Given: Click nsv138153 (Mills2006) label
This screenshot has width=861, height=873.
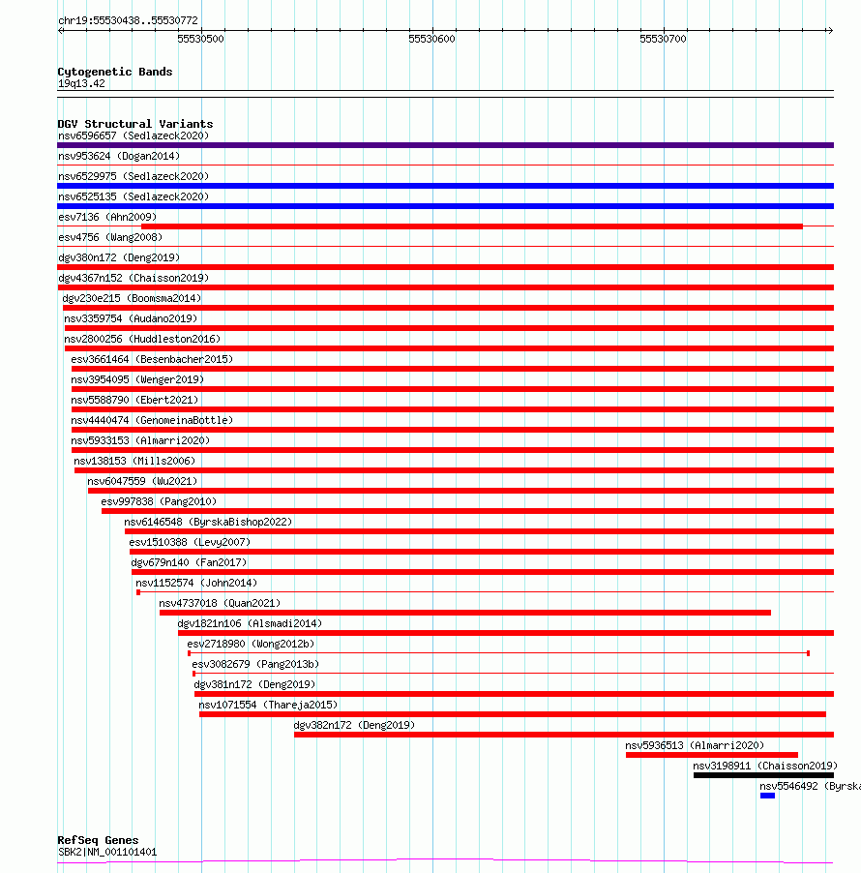Looking at the screenshot, I should [134, 461].
